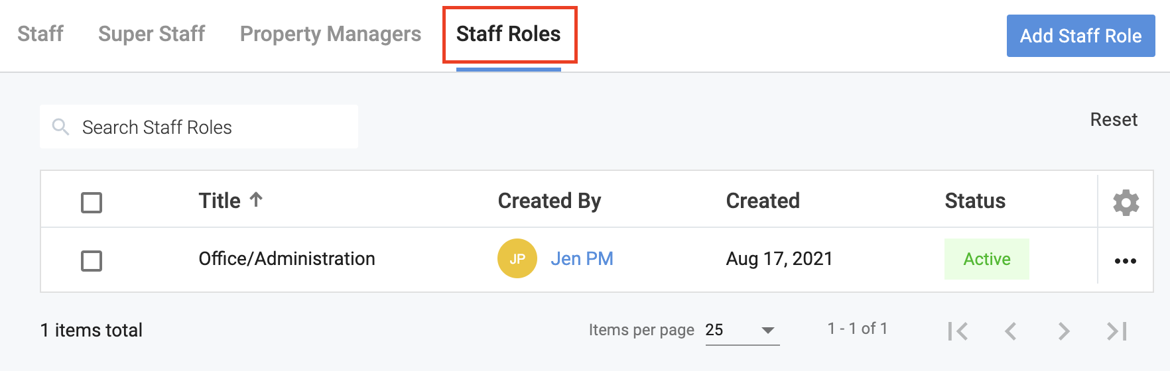Open three-dot menu for Office/Administration row
Viewport: 1170px width, 371px height.
point(1126,261)
